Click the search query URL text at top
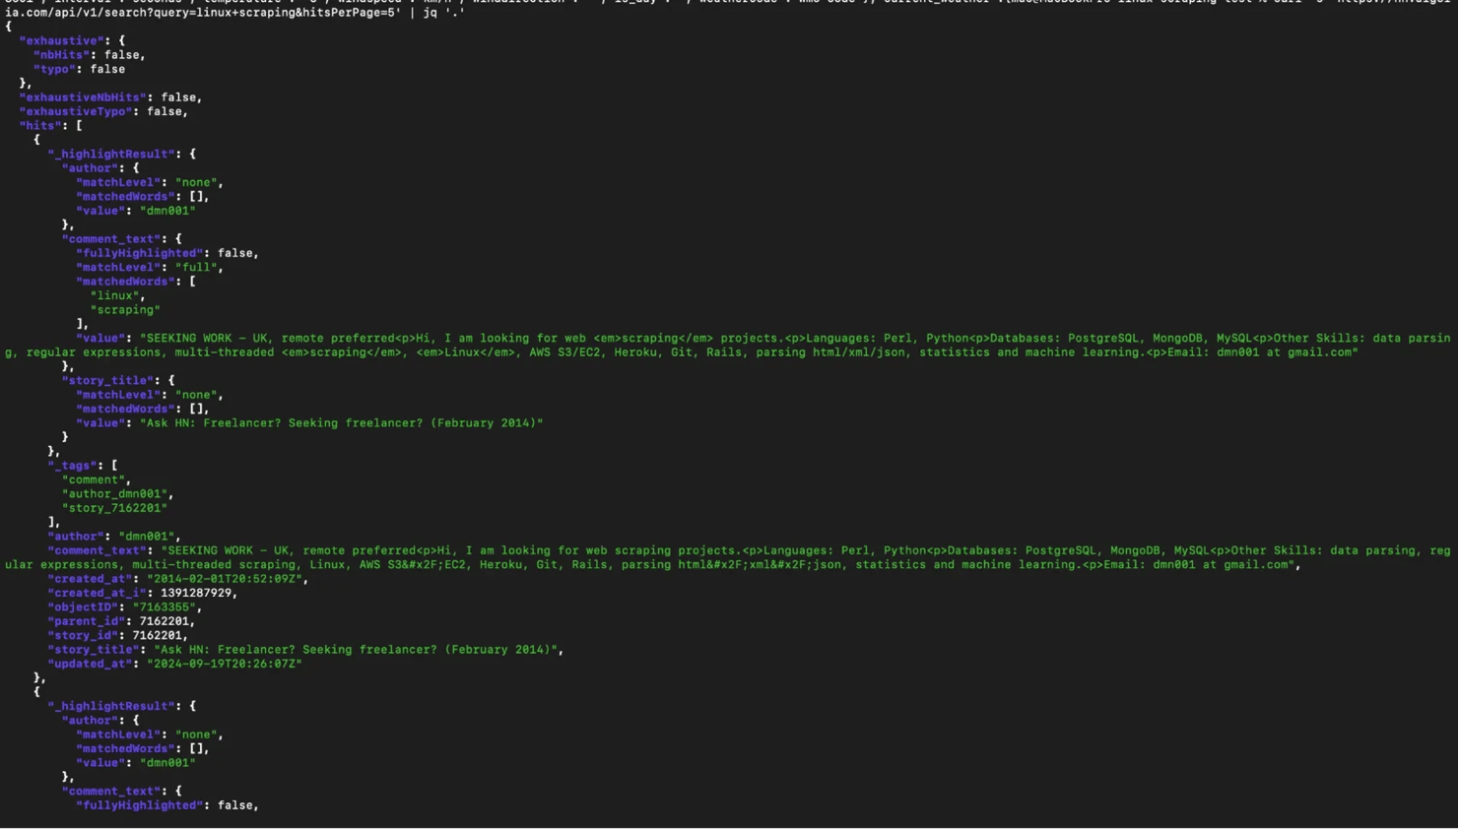1458x829 pixels. tap(197, 13)
